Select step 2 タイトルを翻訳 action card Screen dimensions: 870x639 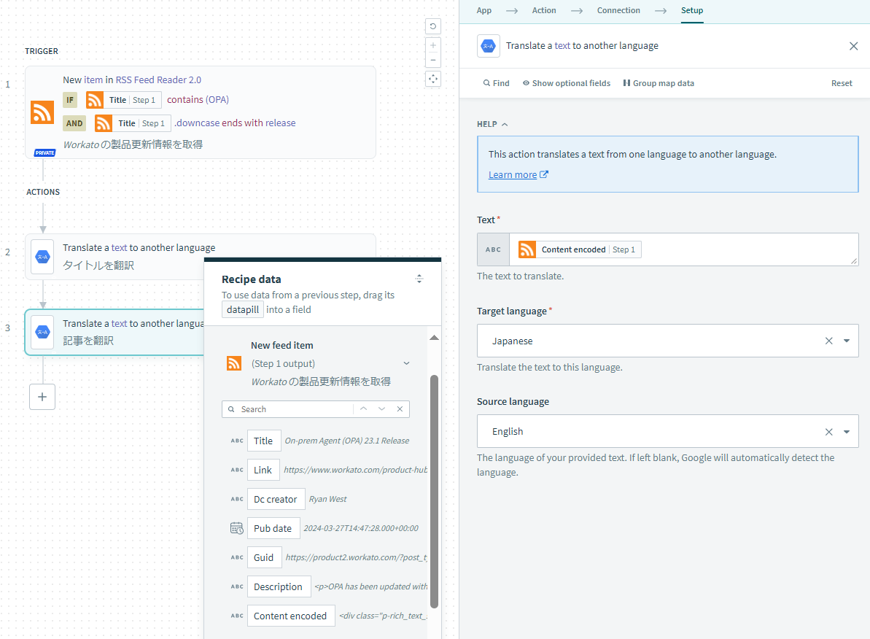(x=200, y=257)
